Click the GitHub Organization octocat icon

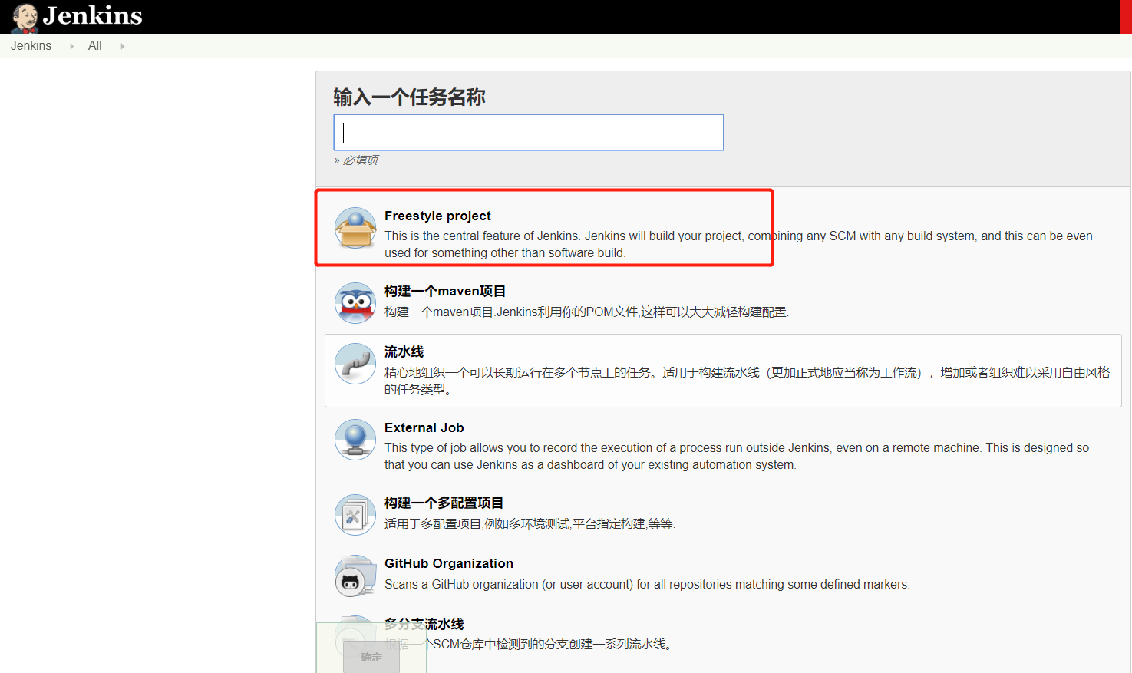(x=355, y=575)
